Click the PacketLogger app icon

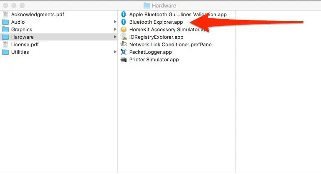click(124, 52)
